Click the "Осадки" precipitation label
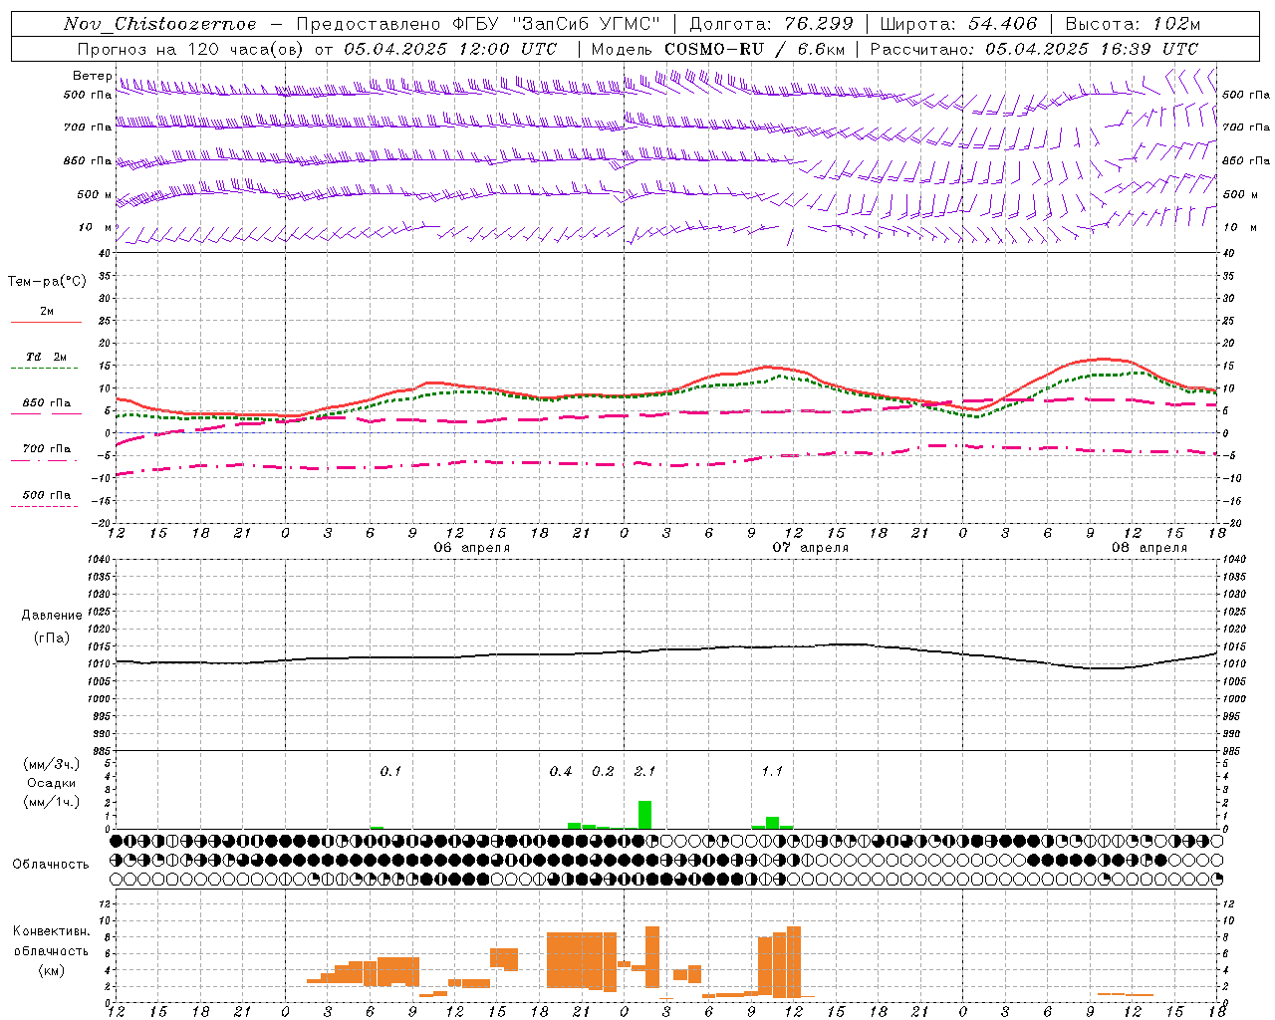Image resolution: width=1275 pixels, height=1020 pixels. pos(51,783)
